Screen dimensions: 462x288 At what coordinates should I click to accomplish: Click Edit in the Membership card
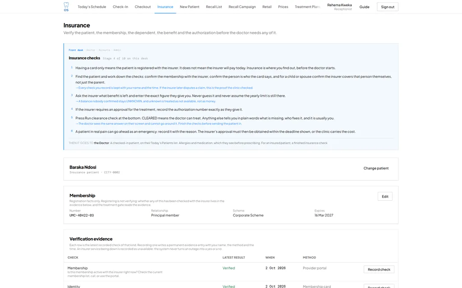point(385,196)
